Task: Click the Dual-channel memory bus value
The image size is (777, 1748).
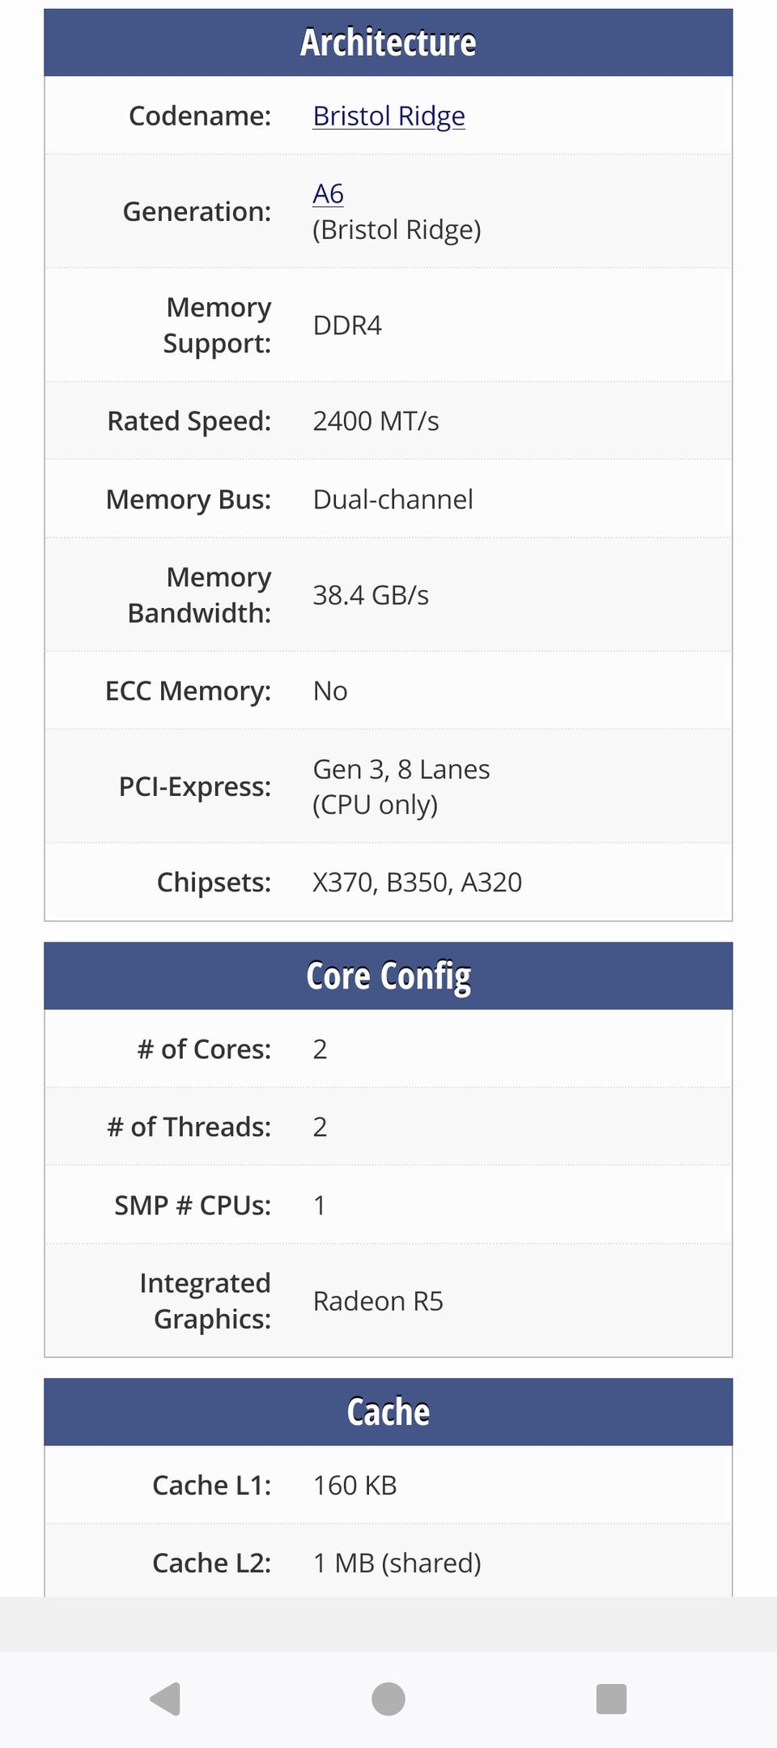Action: coord(393,500)
